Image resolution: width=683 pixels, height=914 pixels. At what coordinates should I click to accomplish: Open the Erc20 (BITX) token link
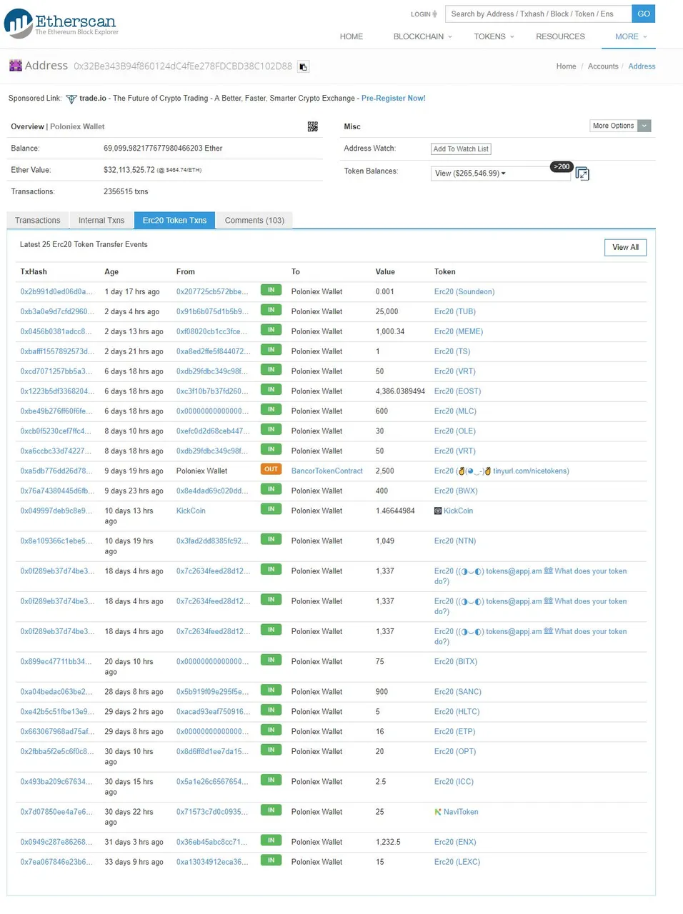tap(456, 662)
